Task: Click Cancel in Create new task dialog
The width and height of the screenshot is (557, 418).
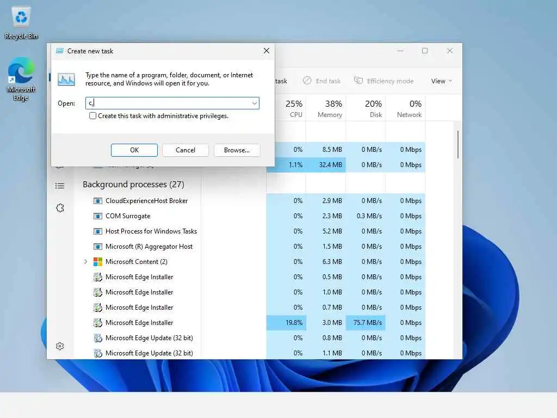Action: [185, 150]
